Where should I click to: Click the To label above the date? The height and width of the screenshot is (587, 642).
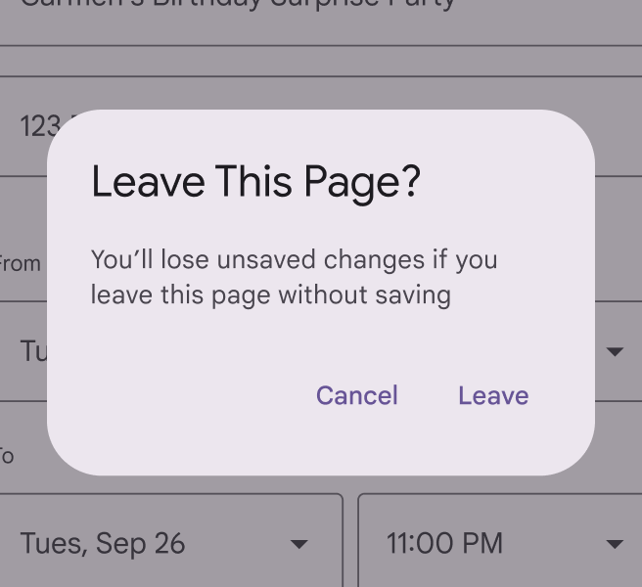tap(7, 456)
